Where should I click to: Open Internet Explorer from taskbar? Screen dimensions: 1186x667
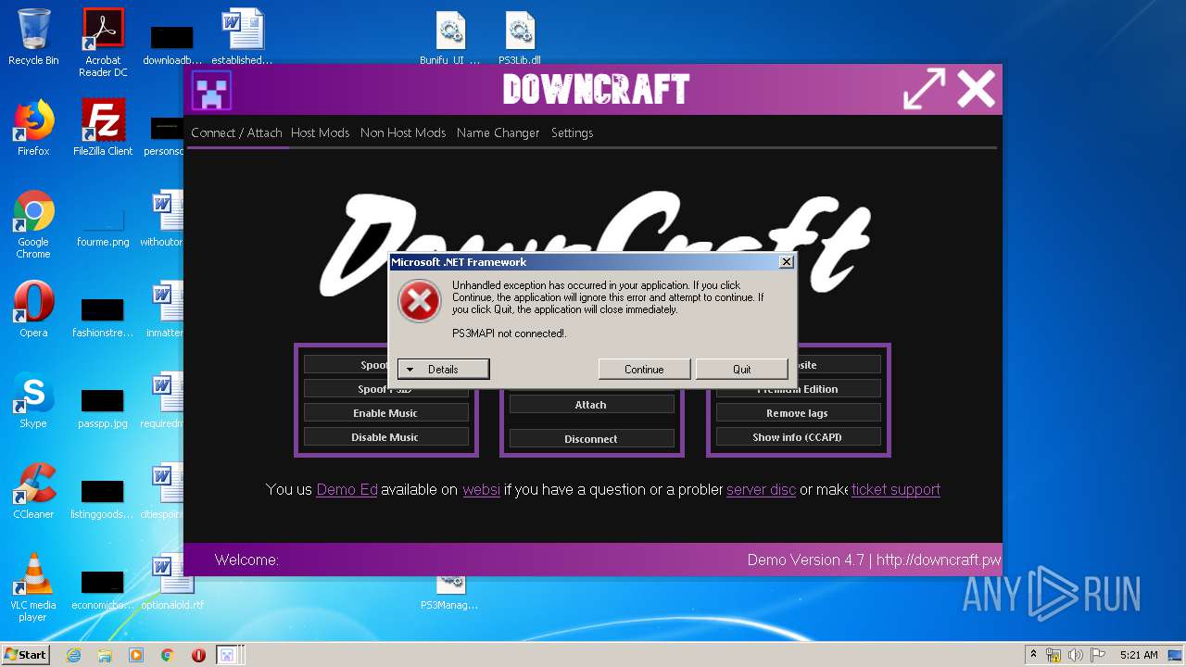coord(73,655)
